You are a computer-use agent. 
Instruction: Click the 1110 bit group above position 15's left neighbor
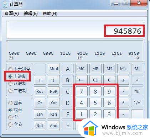point(66,53)
